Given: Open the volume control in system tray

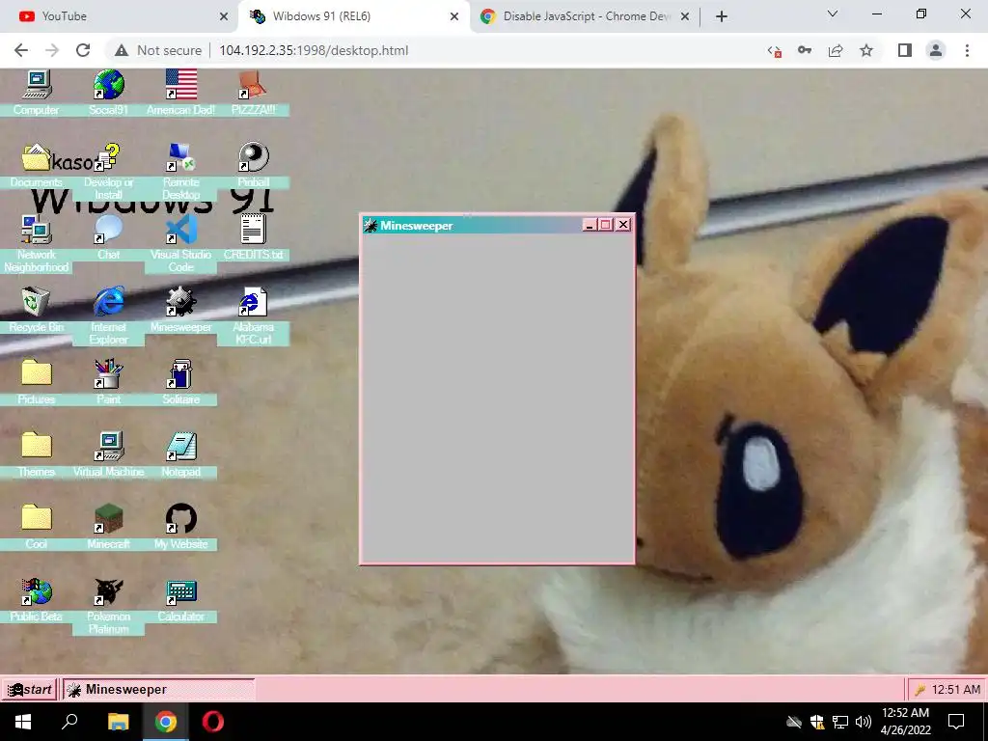Looking at the screenshot, I should (864, 722).
